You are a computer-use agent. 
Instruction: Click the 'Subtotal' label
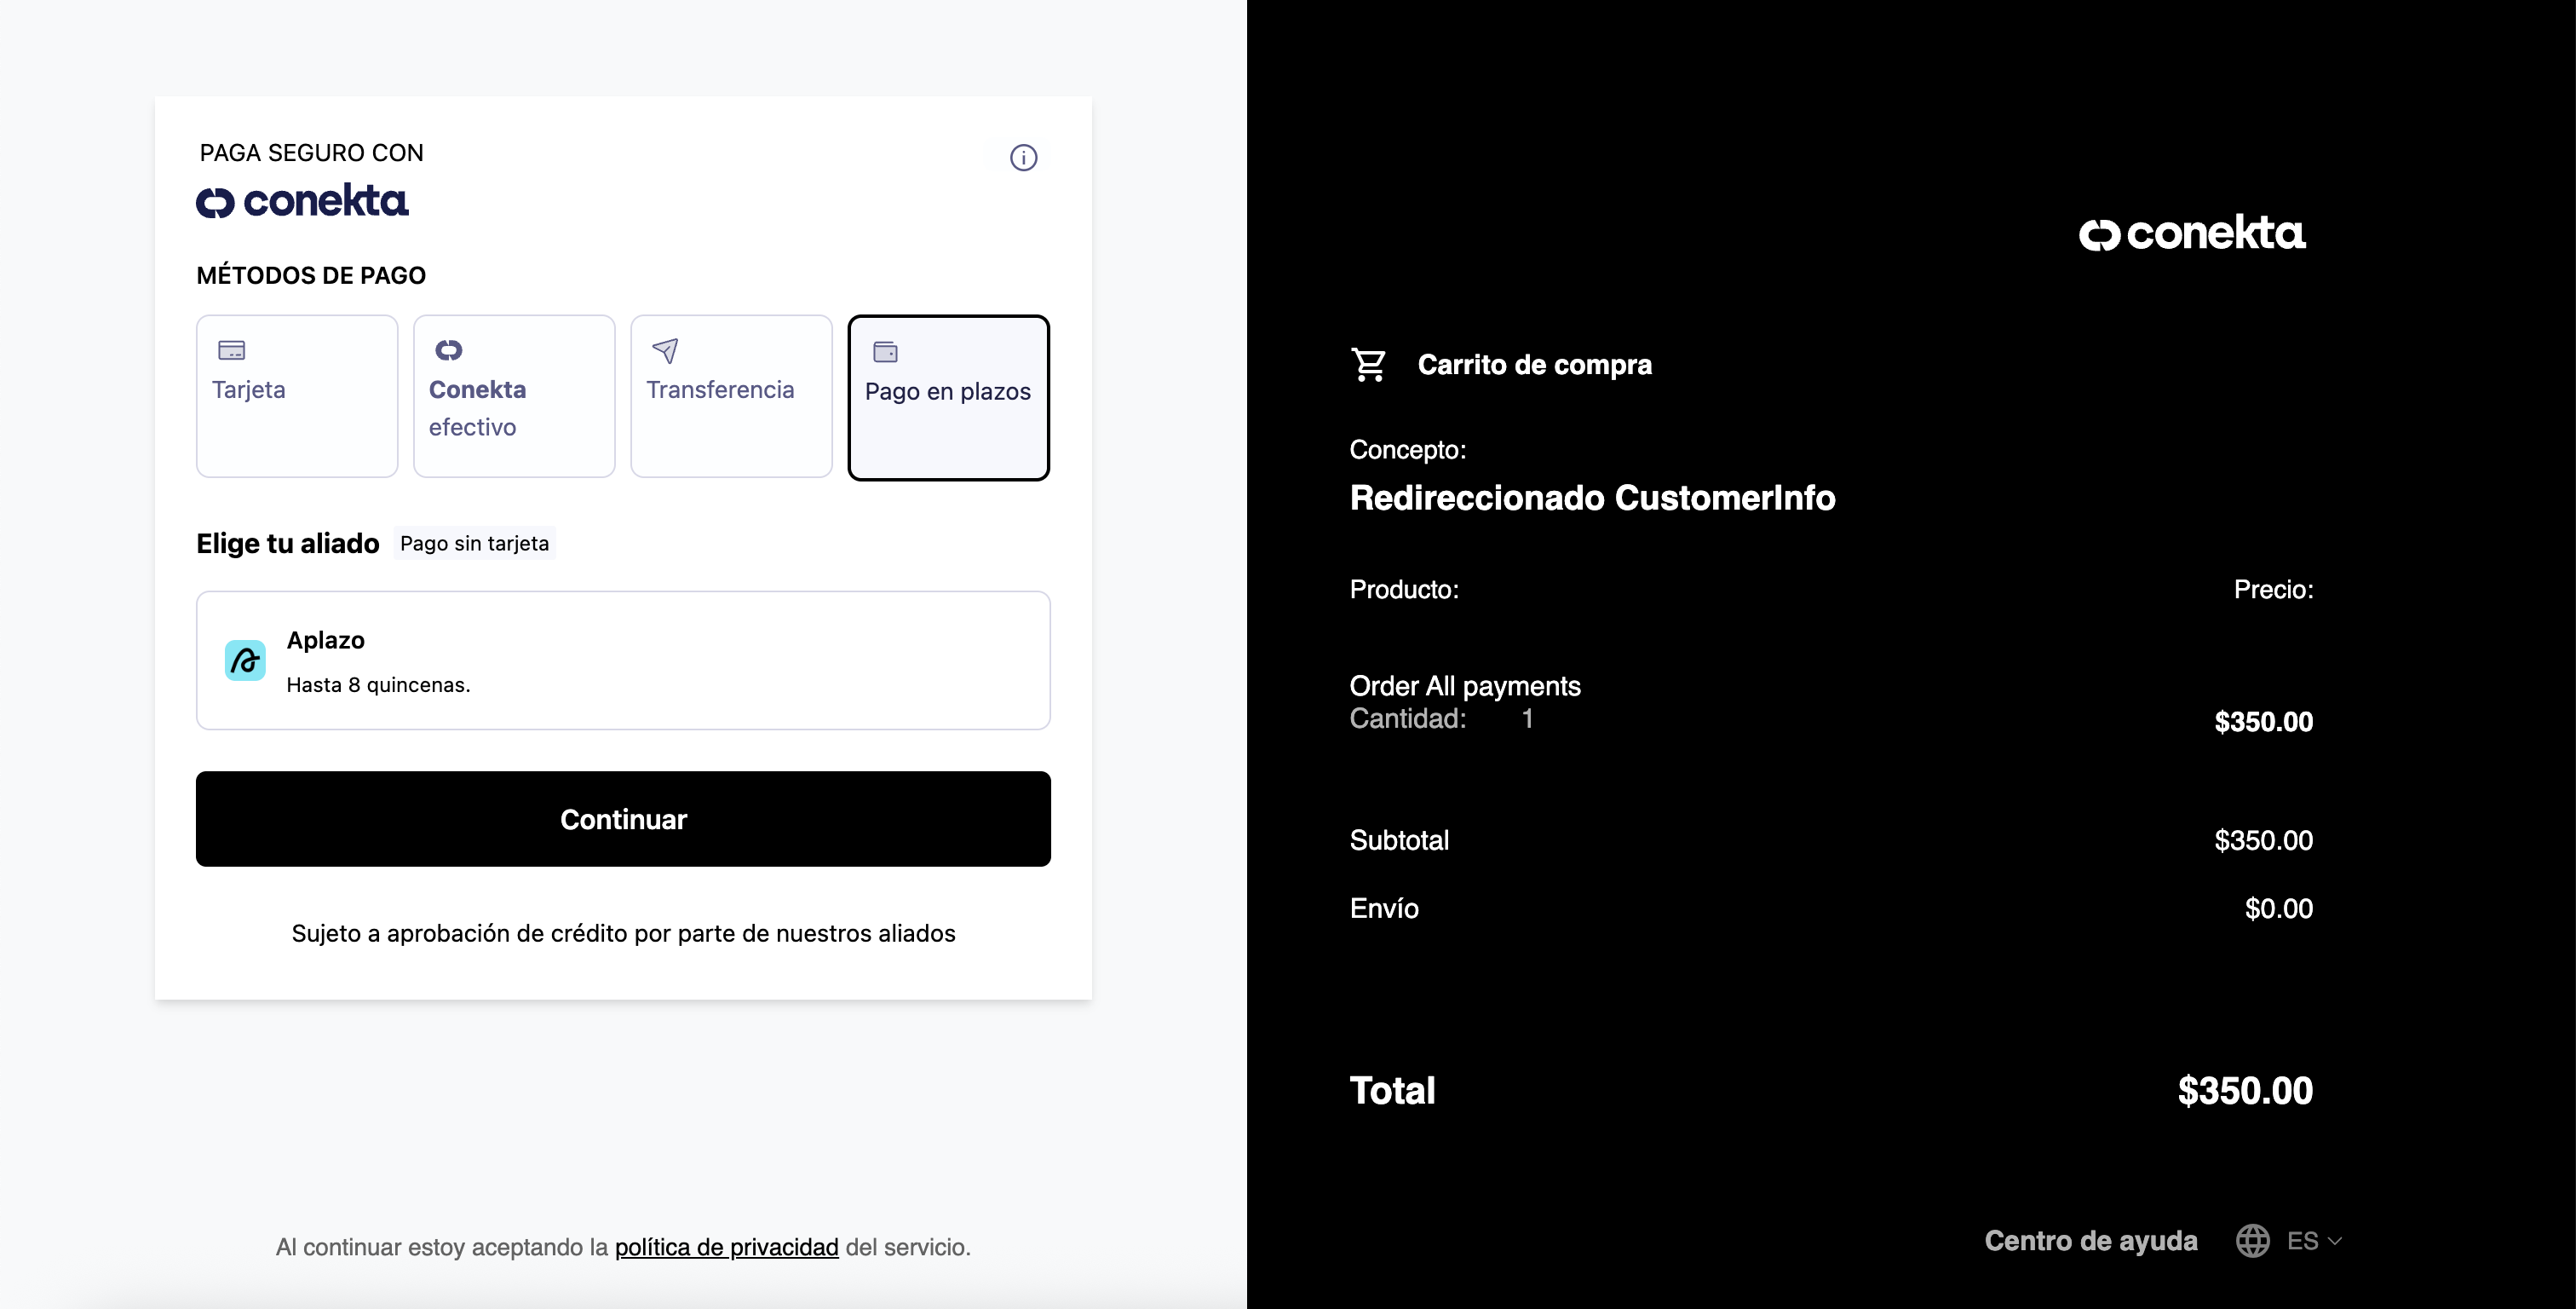(1399, 840)
